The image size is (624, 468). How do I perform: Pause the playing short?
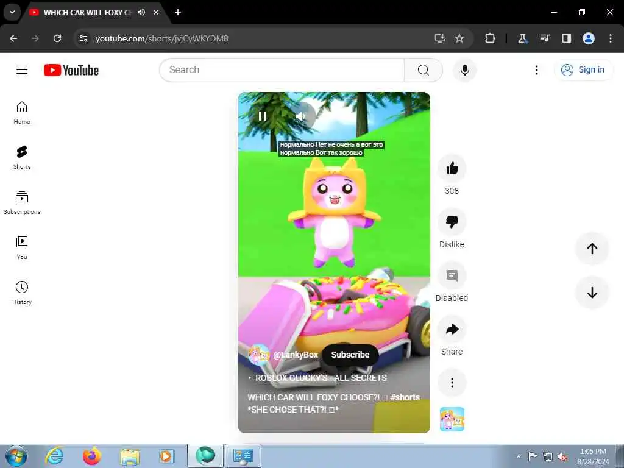tap(263, 116)
